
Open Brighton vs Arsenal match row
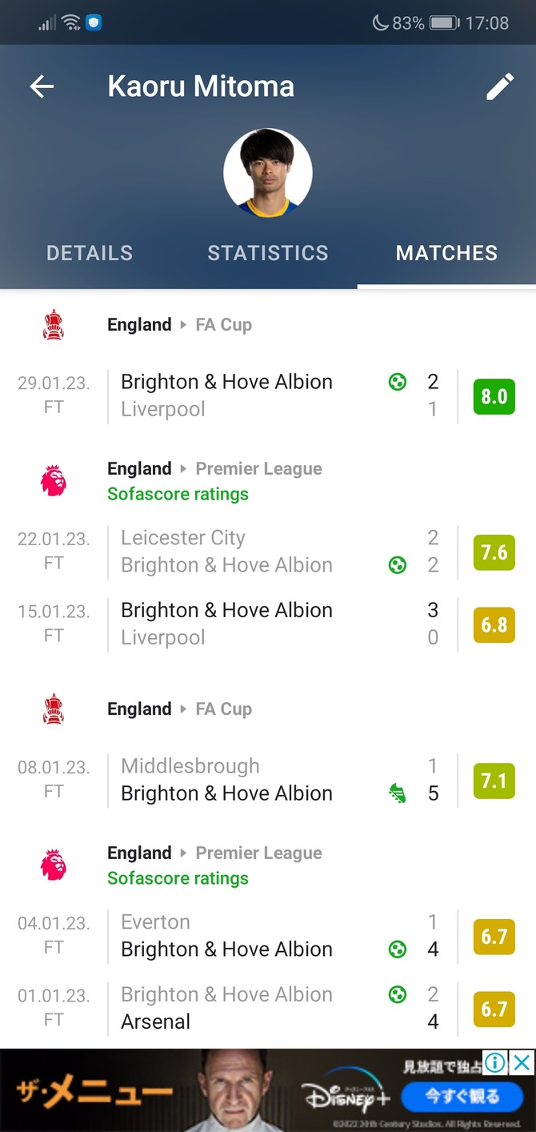tap(240, 1008)
